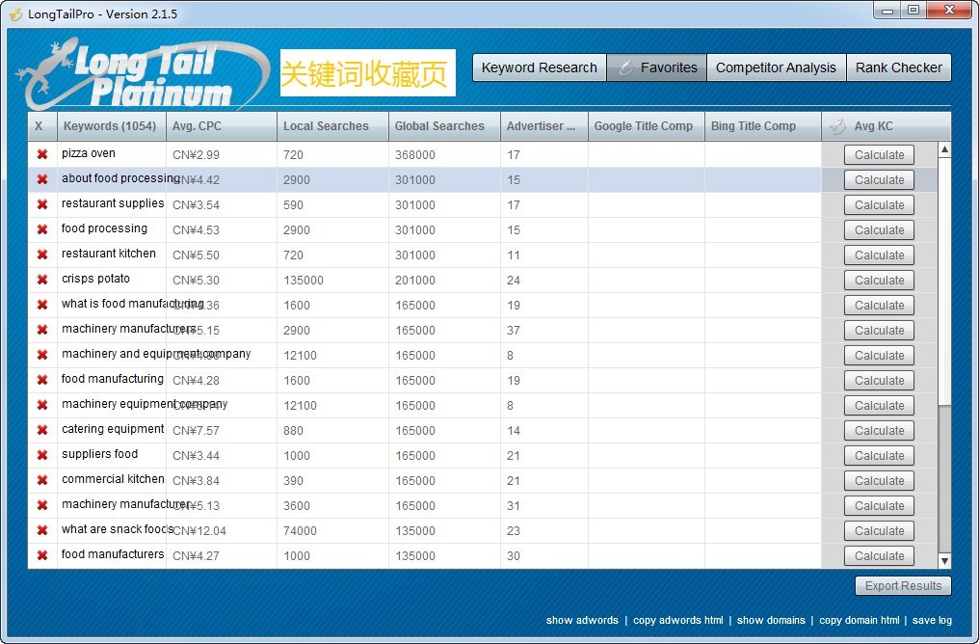Remove the 'food processing' row with red X

42,229
